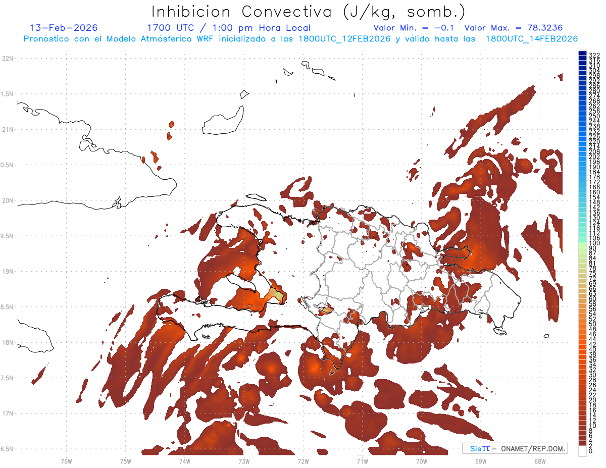Image resolution: width=606 pixels, height=468 pixels.
Task: Click the 'SisTT - ONAMET/REP.DOM.' credit box
Action: (x=515, y=448)
